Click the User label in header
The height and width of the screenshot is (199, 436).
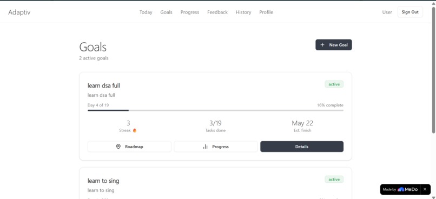(387, 12)
